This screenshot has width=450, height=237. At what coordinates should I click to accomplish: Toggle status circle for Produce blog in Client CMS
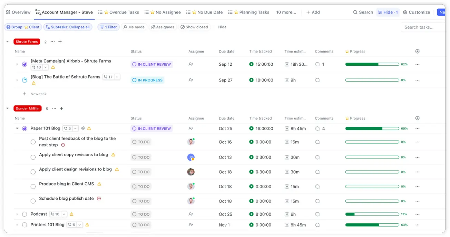coord(33,187)
